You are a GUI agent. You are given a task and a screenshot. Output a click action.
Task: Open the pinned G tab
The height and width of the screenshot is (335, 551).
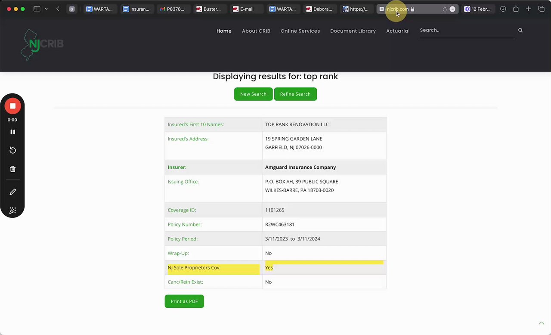72,9
